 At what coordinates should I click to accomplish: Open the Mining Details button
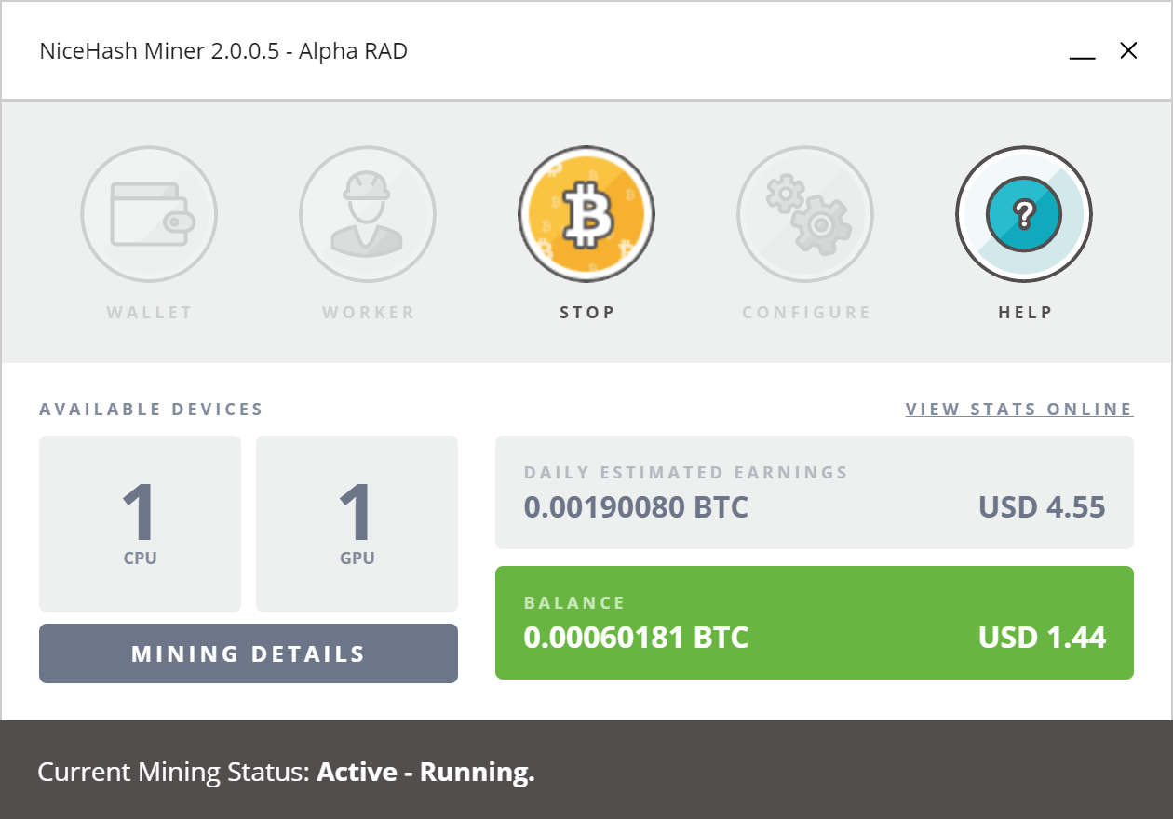click(x=249, y=653)
